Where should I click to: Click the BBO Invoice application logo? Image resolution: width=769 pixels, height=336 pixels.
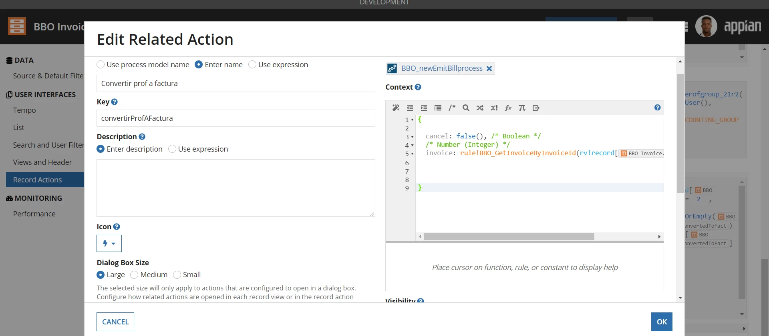click(17, 26)
